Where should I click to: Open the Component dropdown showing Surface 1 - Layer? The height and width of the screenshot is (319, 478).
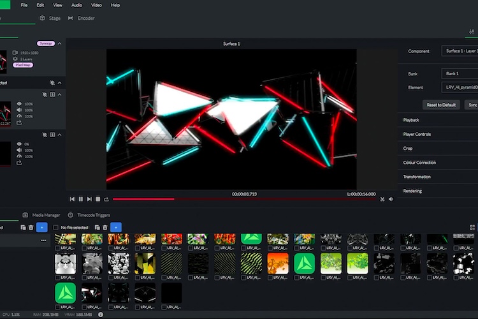[460, 51]
